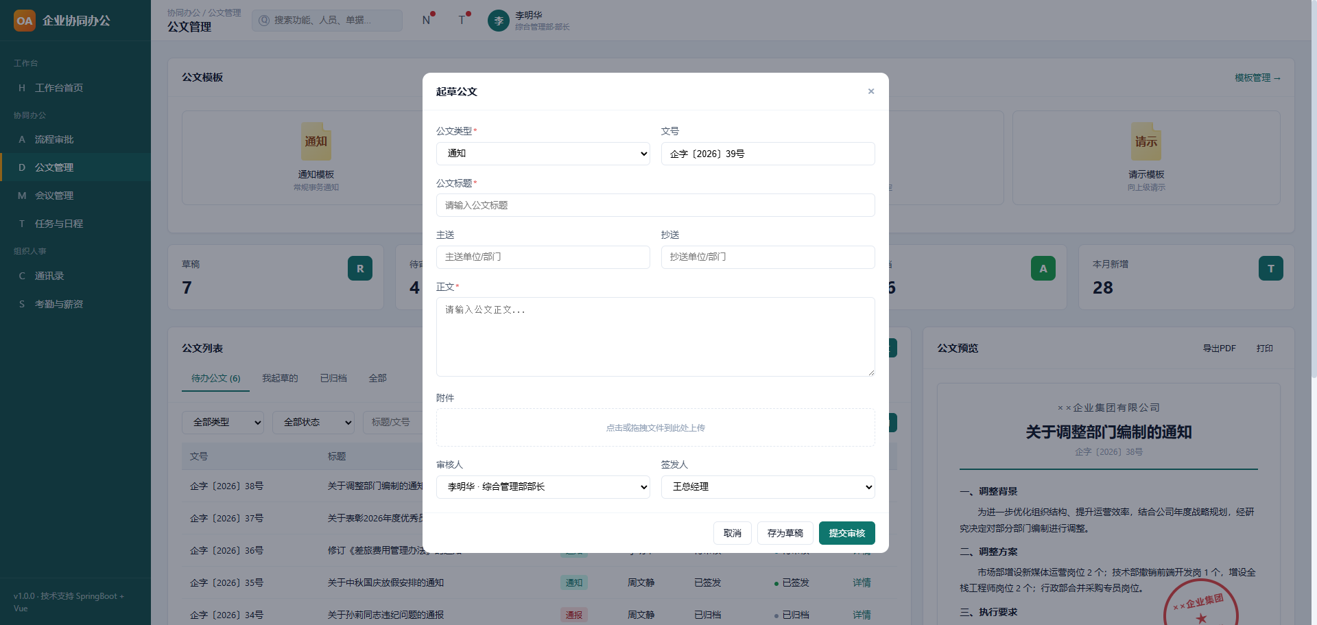Click the H icon beside 工作台首页
Image resolution: width=1317 pixels, height=625 pixels.
(22, 88)
